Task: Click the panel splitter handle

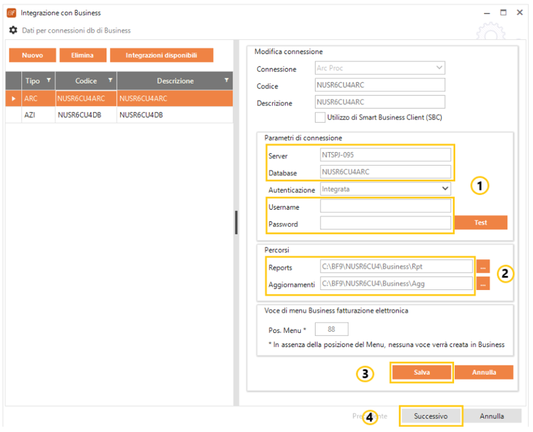Action: pos(236,222)
